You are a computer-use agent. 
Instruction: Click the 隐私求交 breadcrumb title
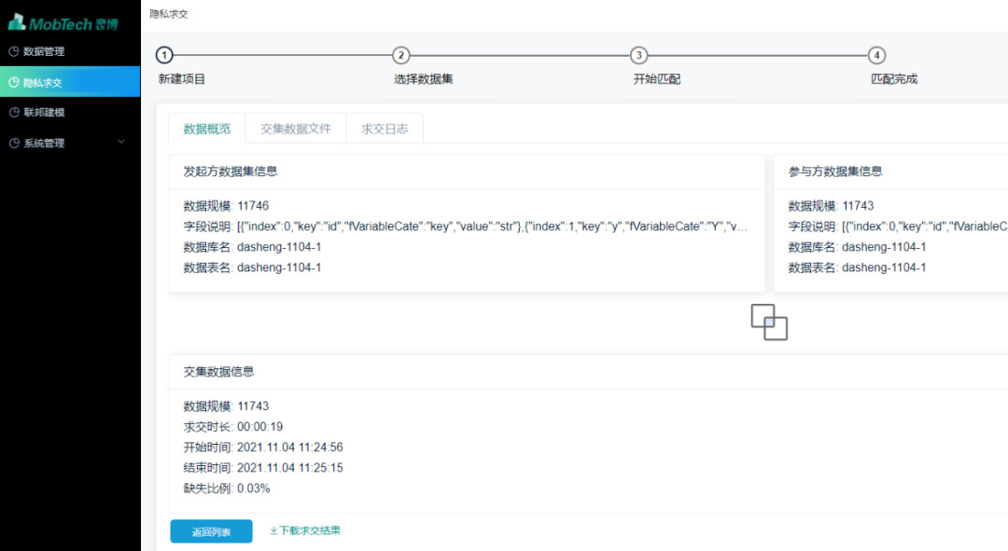168,13
